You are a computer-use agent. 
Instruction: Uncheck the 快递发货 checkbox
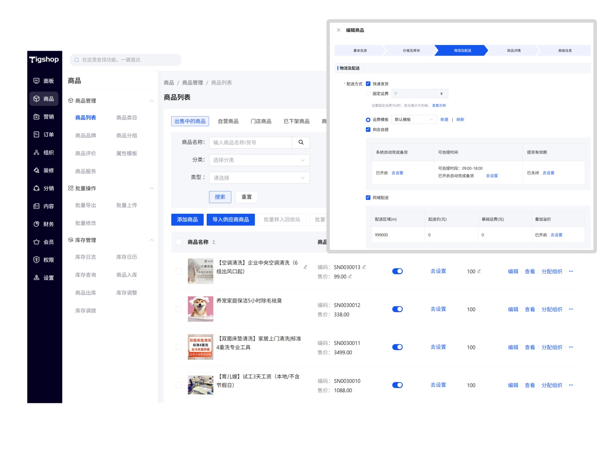(368, 84)
